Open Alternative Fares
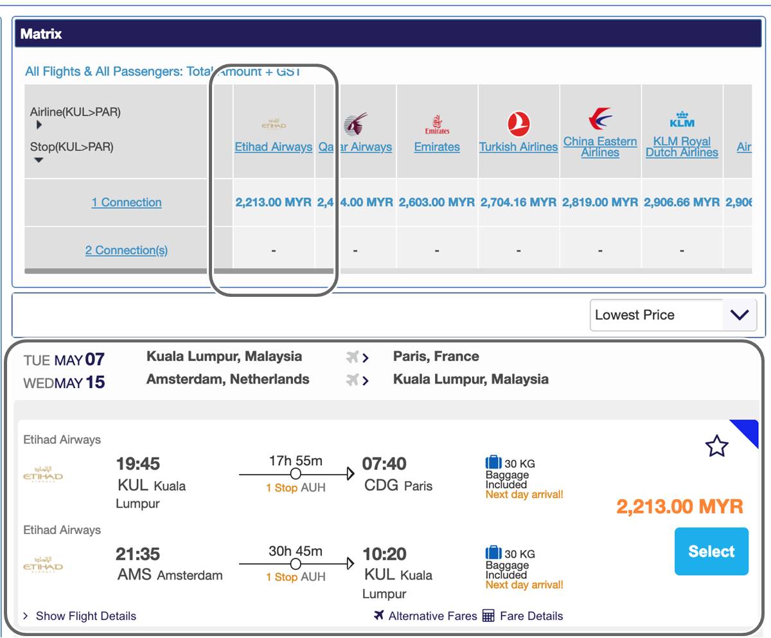771x638 pixels. pos(432,616)
